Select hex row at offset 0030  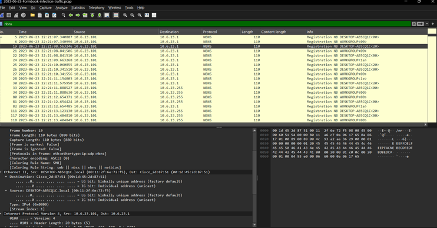336,144
